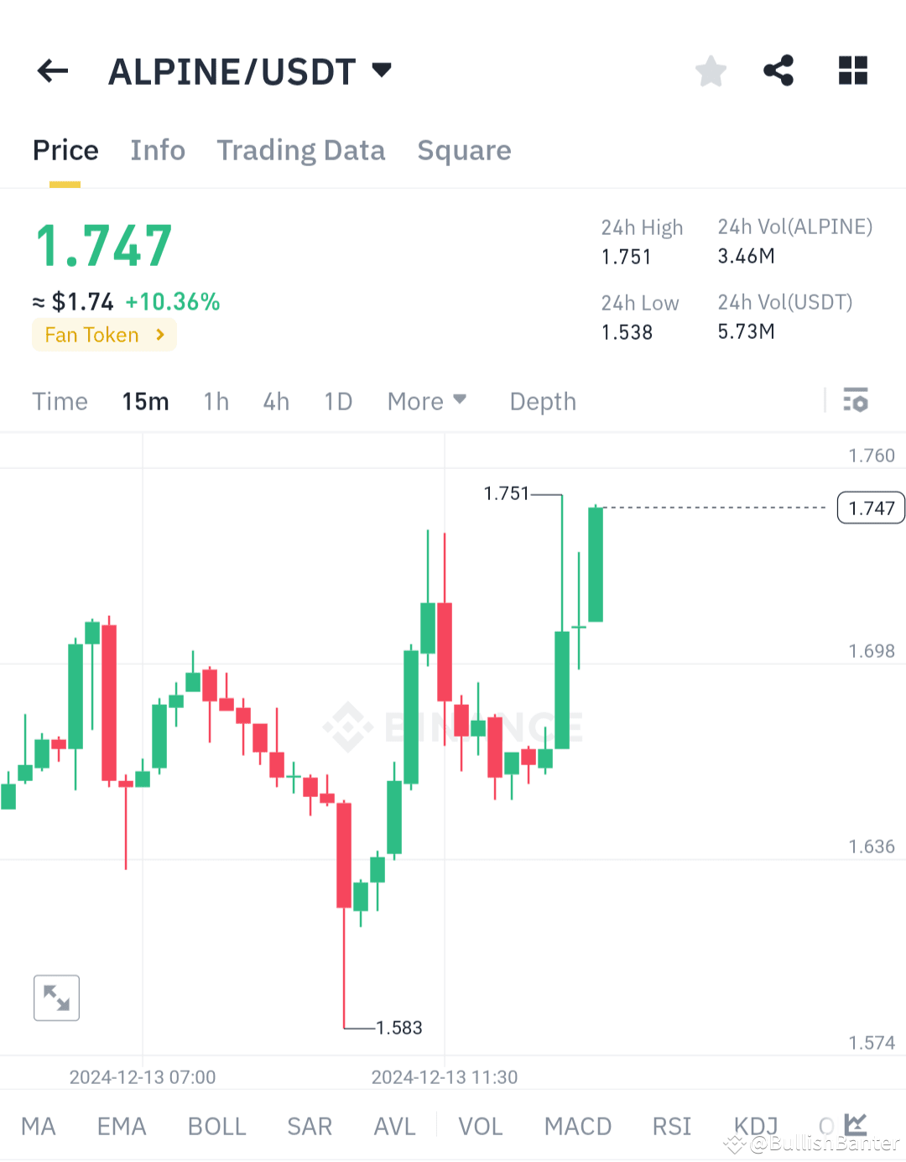Click the back arrow to exit chart
This screenshot has width=906, height=1162.
(52, 70)
